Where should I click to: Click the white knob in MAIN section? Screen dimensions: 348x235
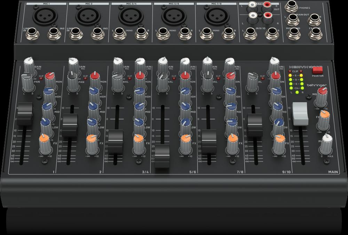[x=327, y=139]
